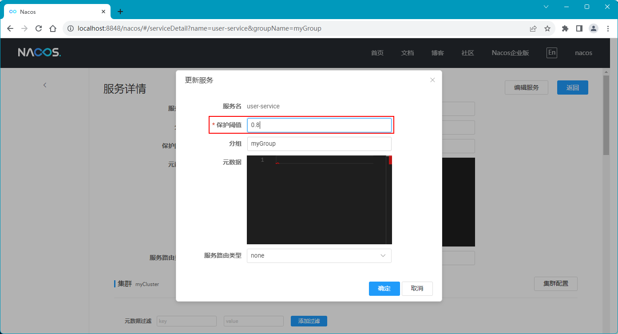The width and height of the screenshot is (618, 334).
Task: Click the metadata filter value field
Action: (254, 321)
